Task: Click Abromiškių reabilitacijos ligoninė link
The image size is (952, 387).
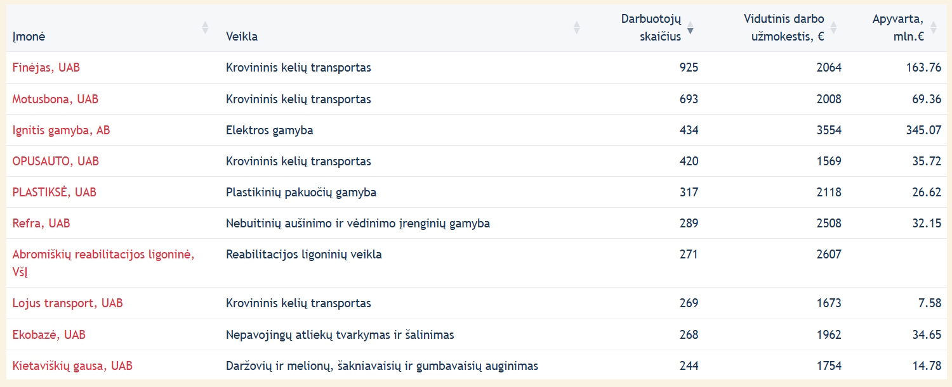Action: click(x=103, y=255)
